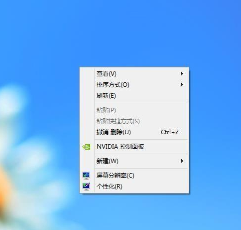The image size is (241, 230).
Task: Expand the 查看(V) submenu arrow
Action: click(x=182, y=73)
